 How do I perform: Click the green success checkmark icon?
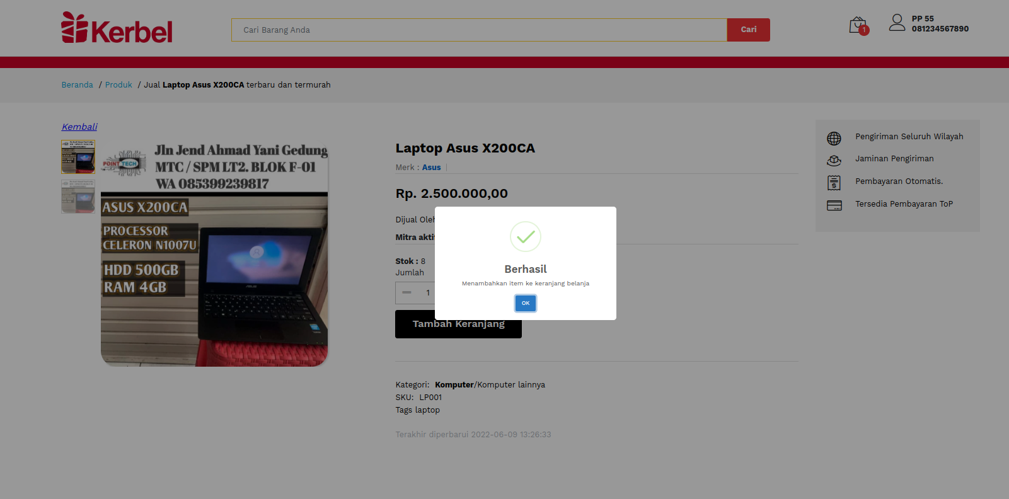(525, 237)
